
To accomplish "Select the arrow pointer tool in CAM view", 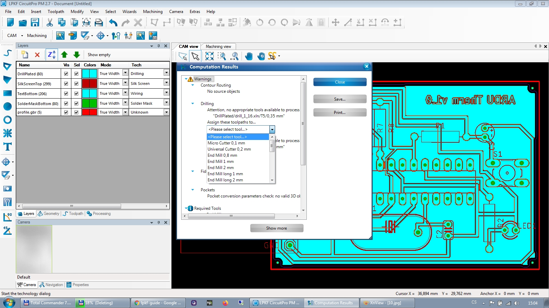I will tap(195, 56).
